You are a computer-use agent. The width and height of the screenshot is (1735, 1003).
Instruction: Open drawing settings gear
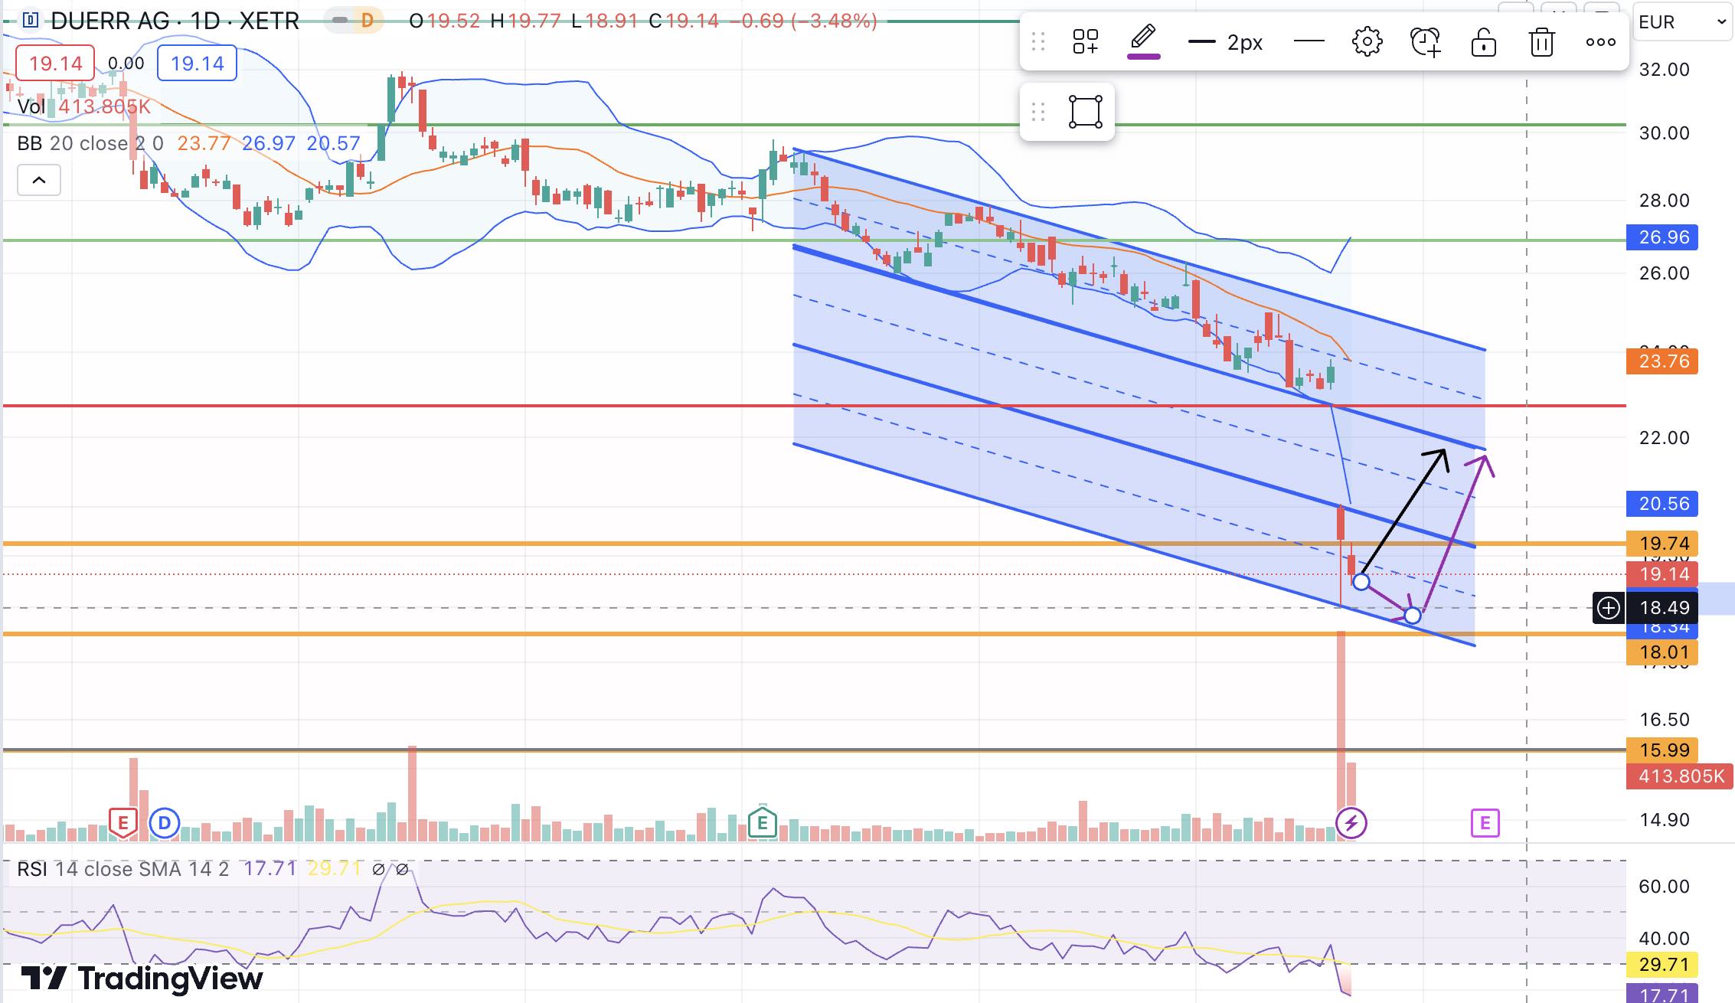tap(1367, 42)
